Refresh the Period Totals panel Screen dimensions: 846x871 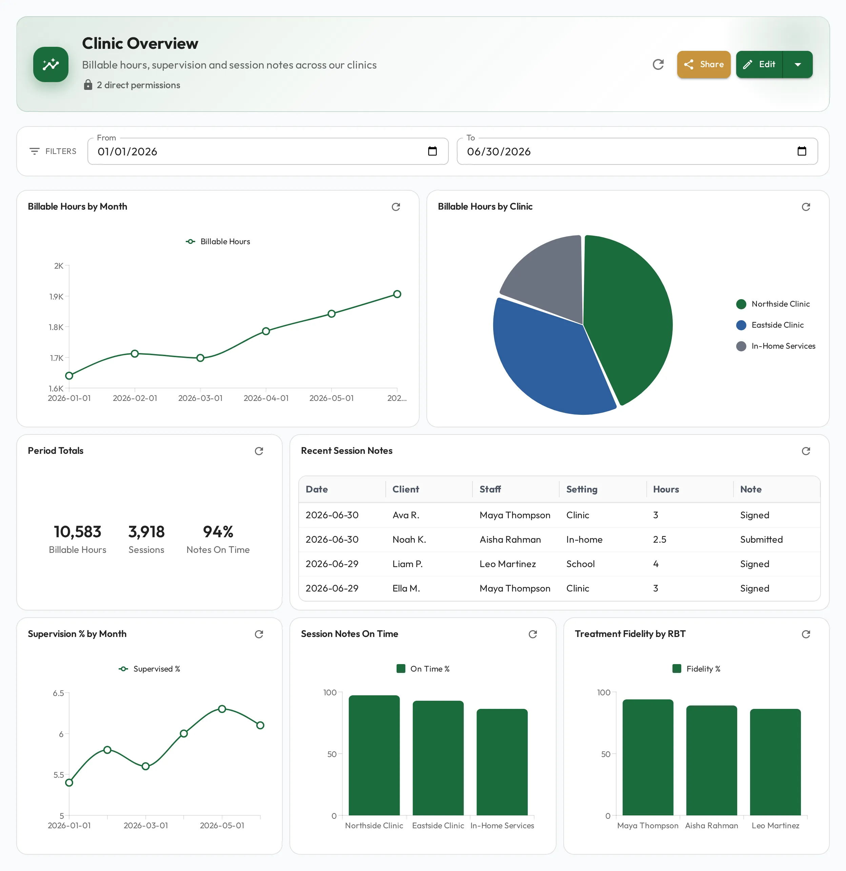tap(259, 451)
